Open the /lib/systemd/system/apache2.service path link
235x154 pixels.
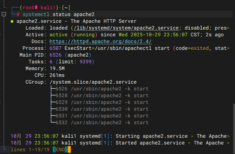click(x=126, y=28)
